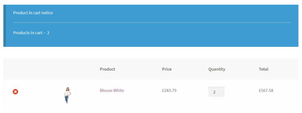Click the Total column header
The width and height of the screenshot is (302, 113).
263,69
